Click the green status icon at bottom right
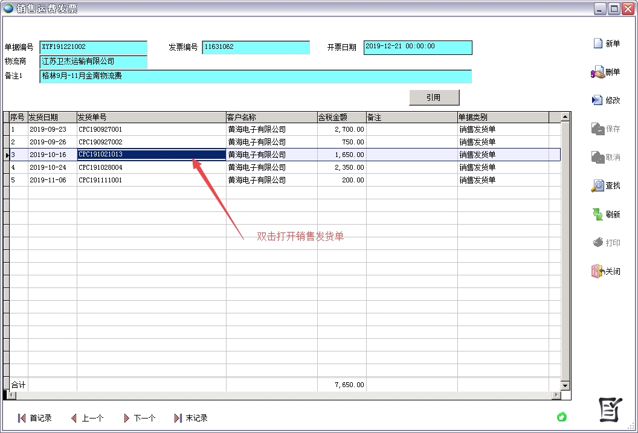Image resolution: width=638 pixels, height=433 pixels. [562, 417]
